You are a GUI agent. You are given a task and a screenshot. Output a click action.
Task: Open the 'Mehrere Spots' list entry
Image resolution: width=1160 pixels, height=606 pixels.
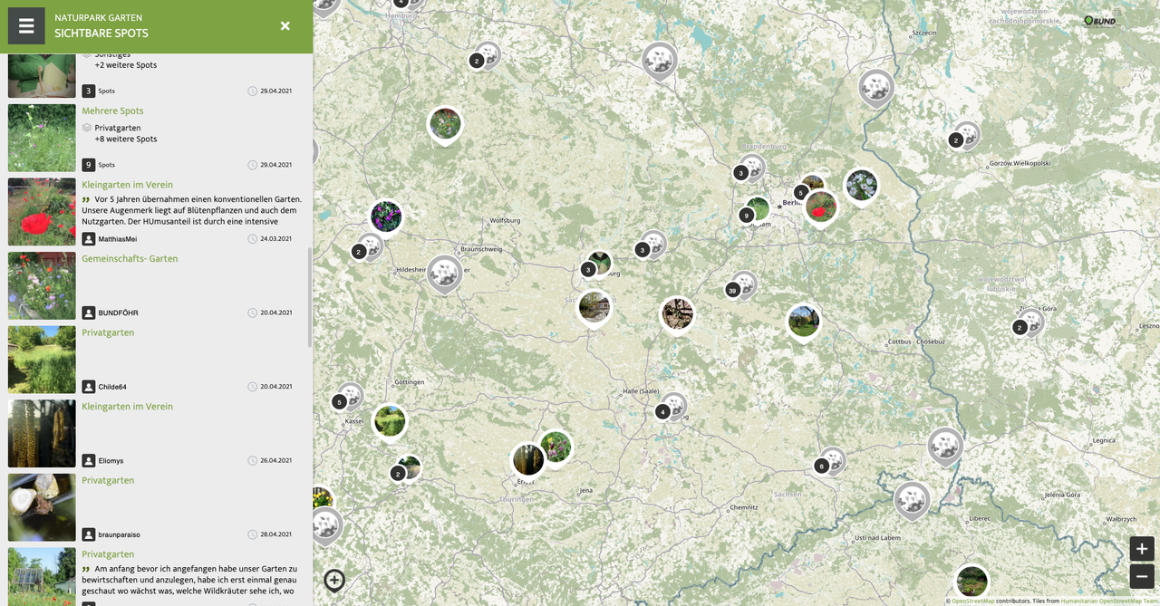112,111
